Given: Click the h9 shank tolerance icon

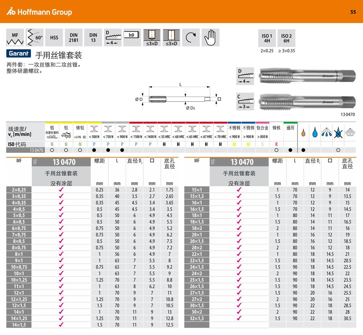Looking at the screenshot, I should [132, 37].
